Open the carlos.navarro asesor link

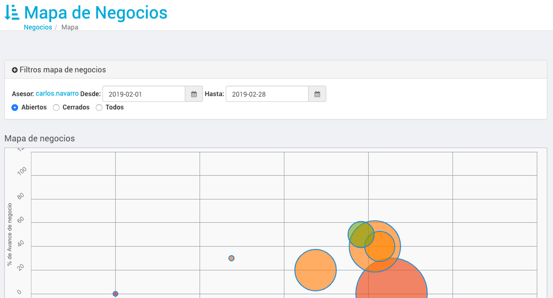[x=57, y=93]
